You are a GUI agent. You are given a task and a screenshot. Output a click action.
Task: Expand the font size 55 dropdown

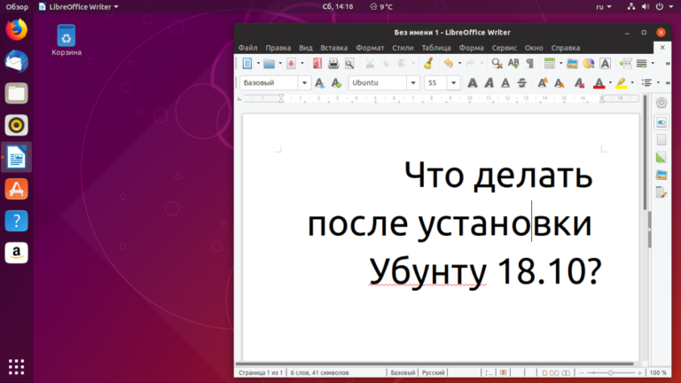point(453,82)
